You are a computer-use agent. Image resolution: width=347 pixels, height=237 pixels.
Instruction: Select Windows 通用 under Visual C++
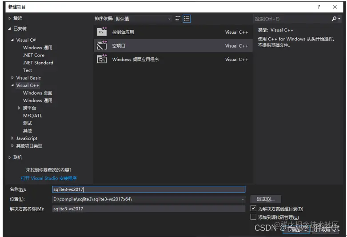[x=38, y=100]
